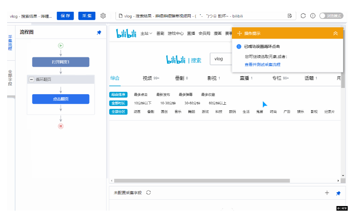Select the 10分钟以下 duration filter

[143, 103]
